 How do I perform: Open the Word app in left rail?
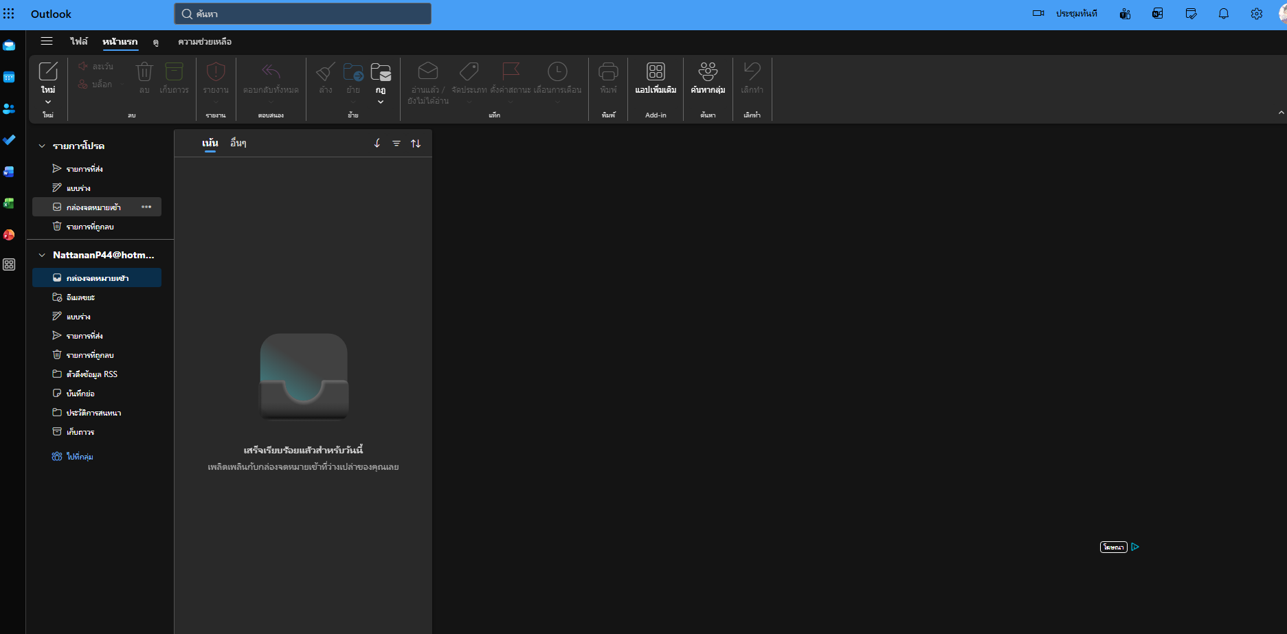click(x=9, y=172)
